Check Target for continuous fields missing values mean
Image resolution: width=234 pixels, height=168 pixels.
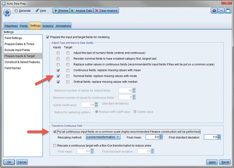click(x=68, y=70)
